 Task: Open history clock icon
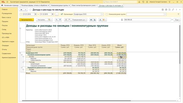click(x=143, y=2)
